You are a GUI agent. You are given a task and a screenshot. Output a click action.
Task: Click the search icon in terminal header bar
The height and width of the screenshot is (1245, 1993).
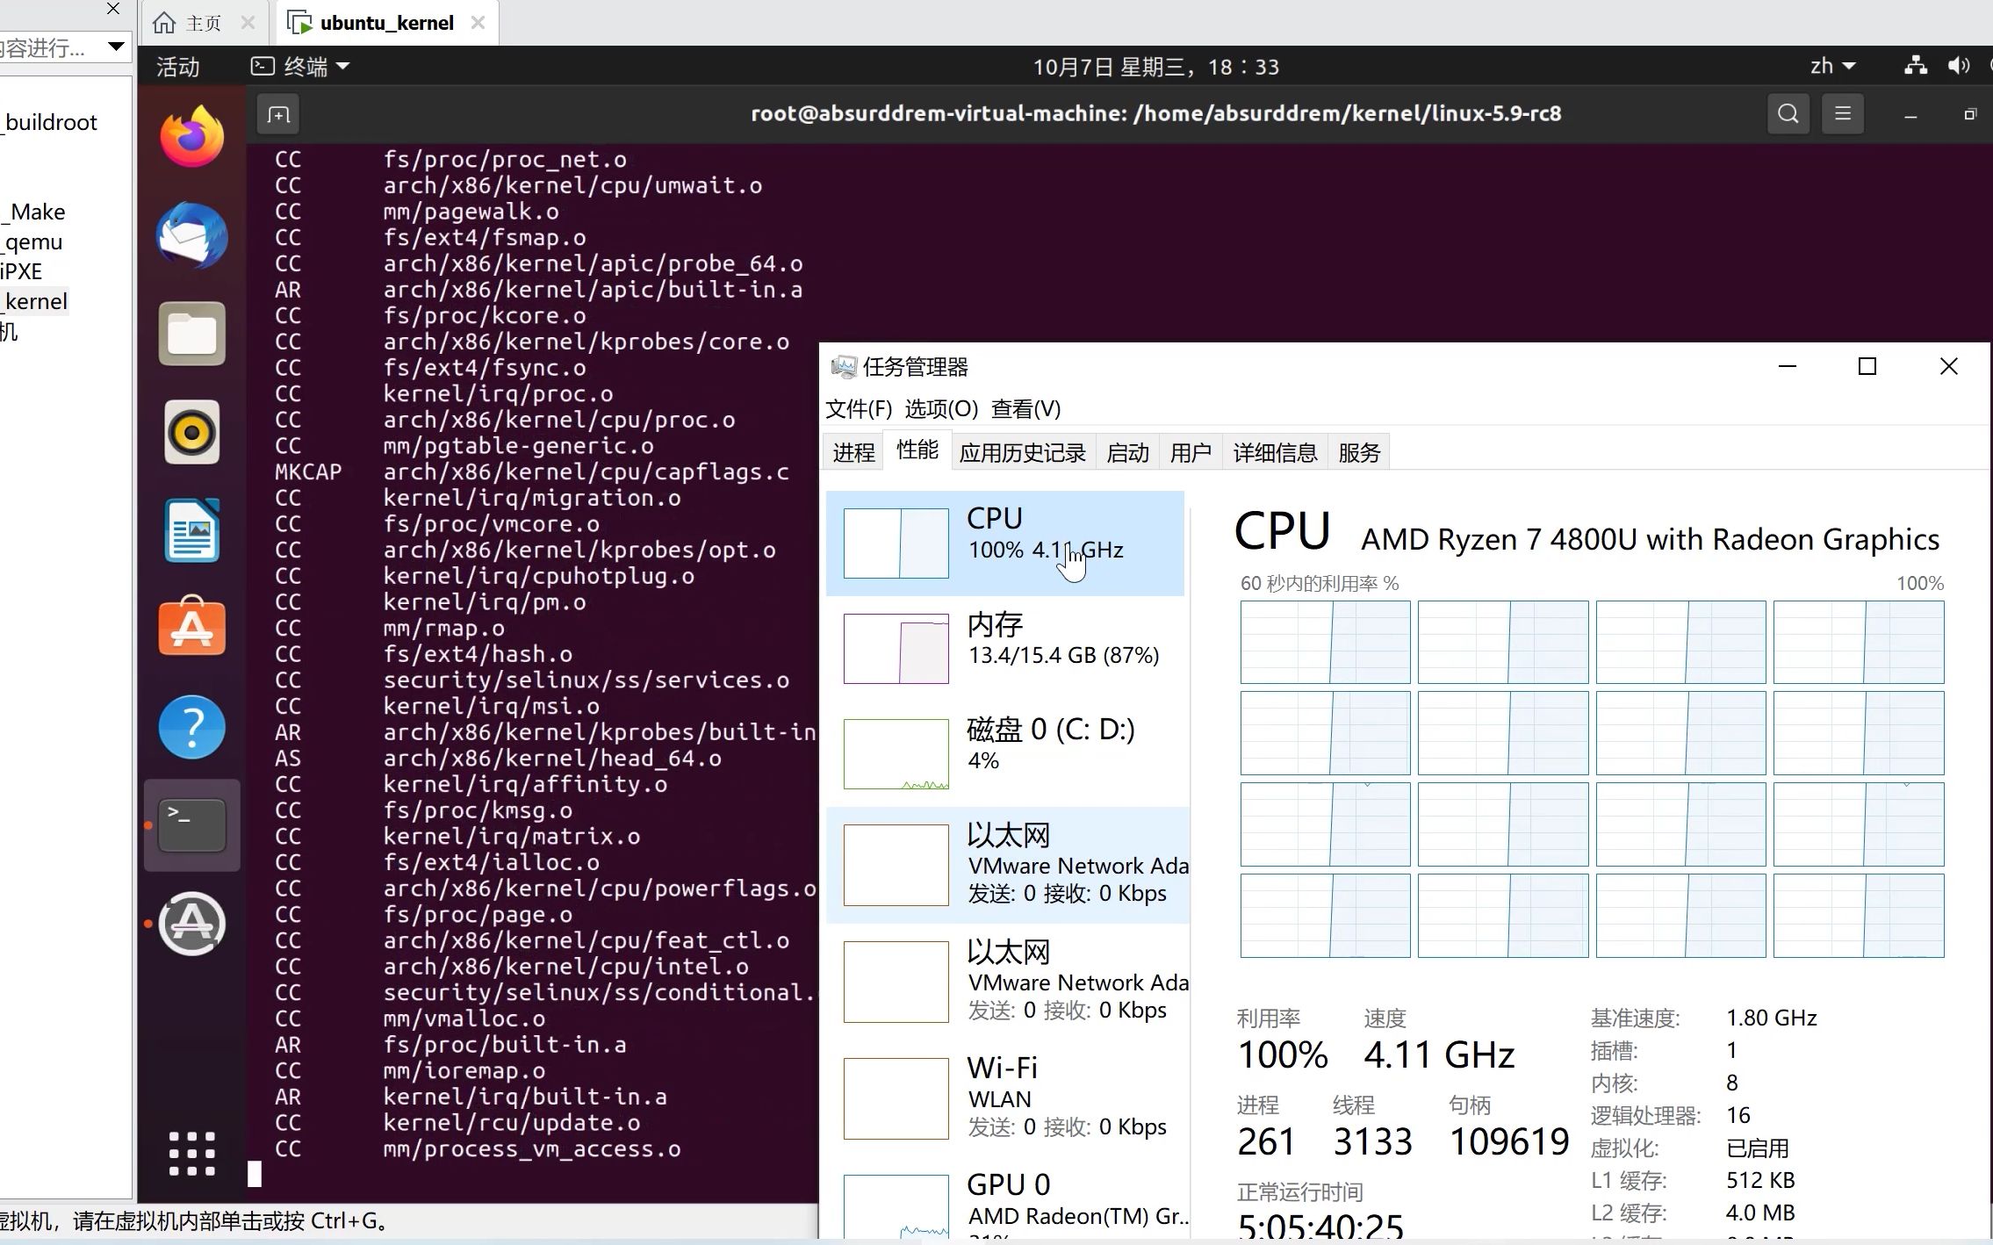(1787, 113)
